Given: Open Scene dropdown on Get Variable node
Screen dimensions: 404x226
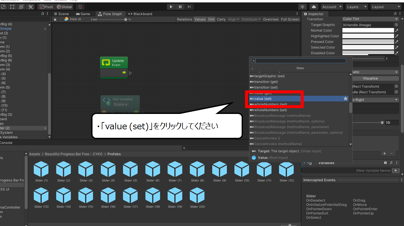Looking at the screenshot, I should pyautogui.click(x=121, y=104).
